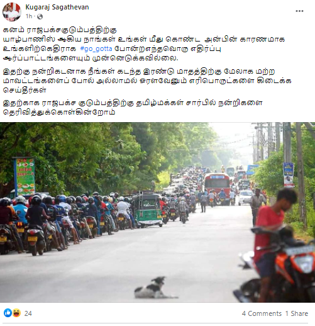Viewport: 315px width, 326px height.
Task: Click the first paragraph of the post text
Action: pos(144,44)
